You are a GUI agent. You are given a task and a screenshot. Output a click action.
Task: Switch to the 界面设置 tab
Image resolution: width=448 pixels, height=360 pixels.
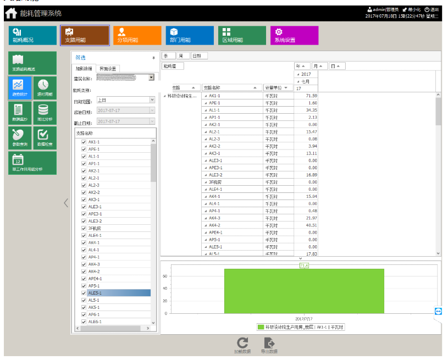108,69
